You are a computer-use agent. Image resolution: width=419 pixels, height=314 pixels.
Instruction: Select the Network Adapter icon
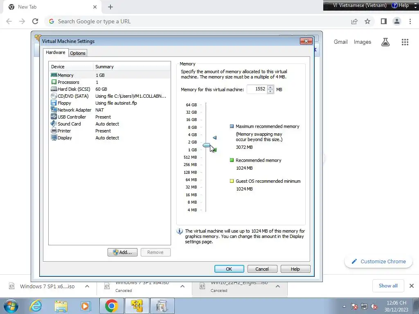point(54,110)
